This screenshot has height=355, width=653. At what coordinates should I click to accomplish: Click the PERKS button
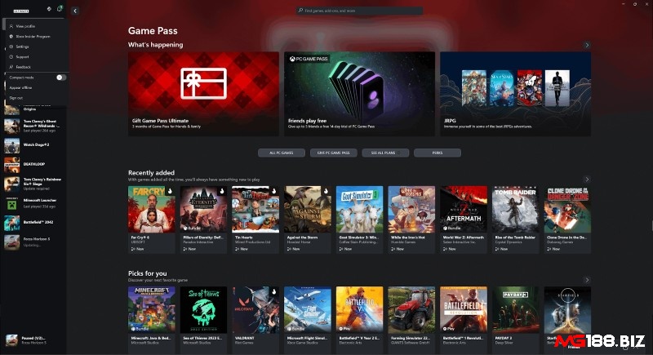(438, 153)
